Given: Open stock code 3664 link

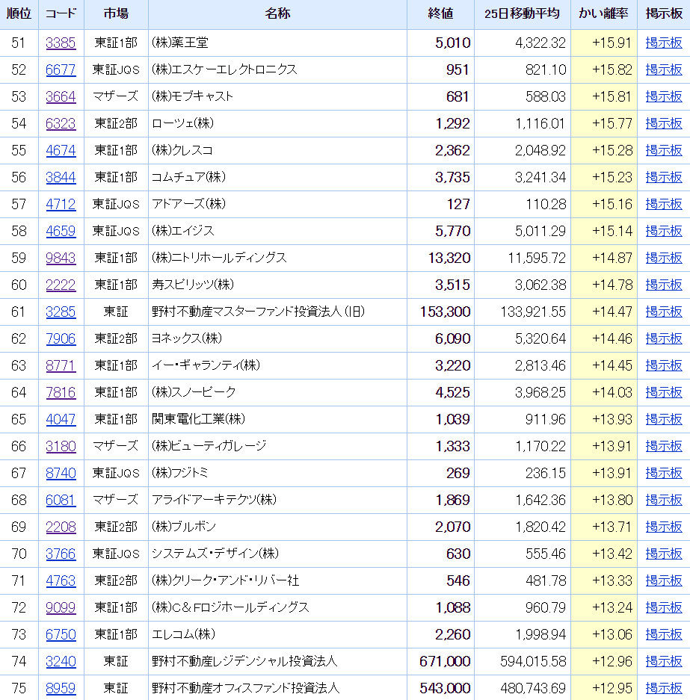Looking at the screenshot, I should pos(61,96).
